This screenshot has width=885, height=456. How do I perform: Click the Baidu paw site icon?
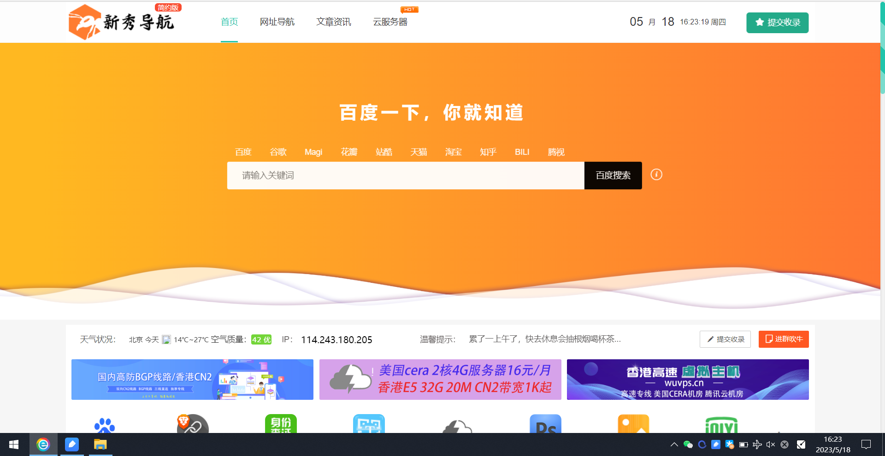(105, 425)
